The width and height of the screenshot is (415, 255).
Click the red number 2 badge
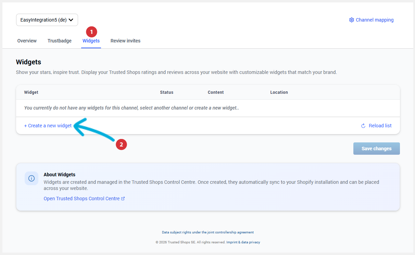[x=121, y=145]
